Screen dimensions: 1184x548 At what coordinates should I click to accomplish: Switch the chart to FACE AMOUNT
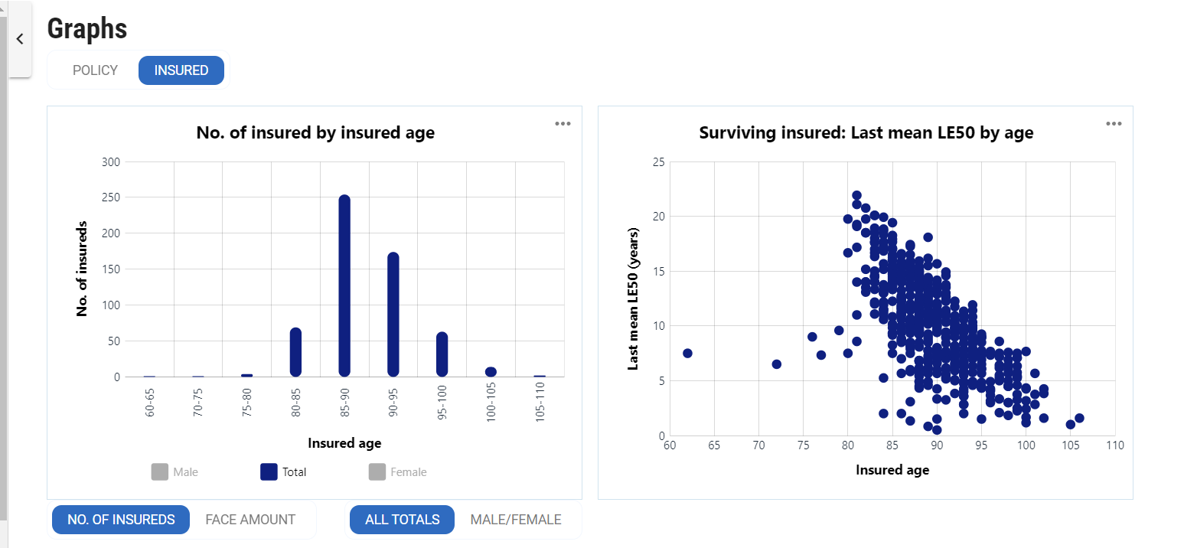250,520
